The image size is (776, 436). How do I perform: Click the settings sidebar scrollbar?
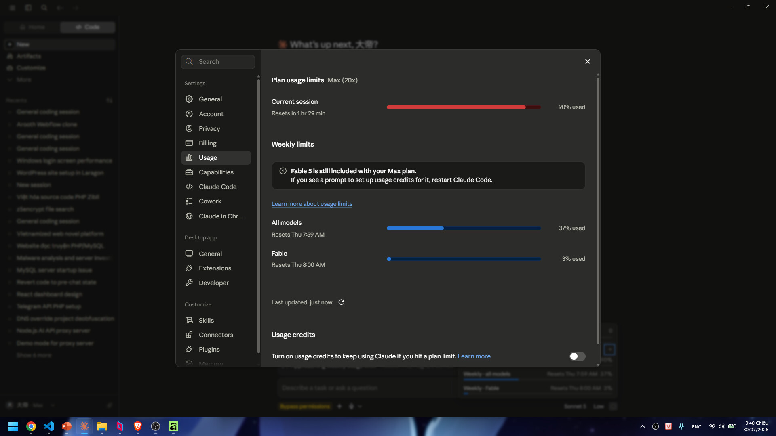pyautogui.click(x=259, y=216)
